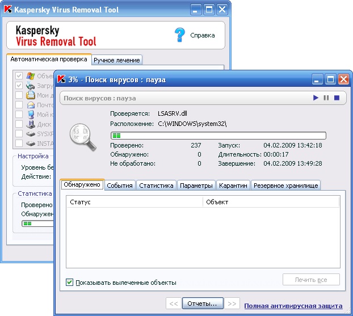Click the INSTA hard drive icon
353x316 pixels.
click(31, 144)
